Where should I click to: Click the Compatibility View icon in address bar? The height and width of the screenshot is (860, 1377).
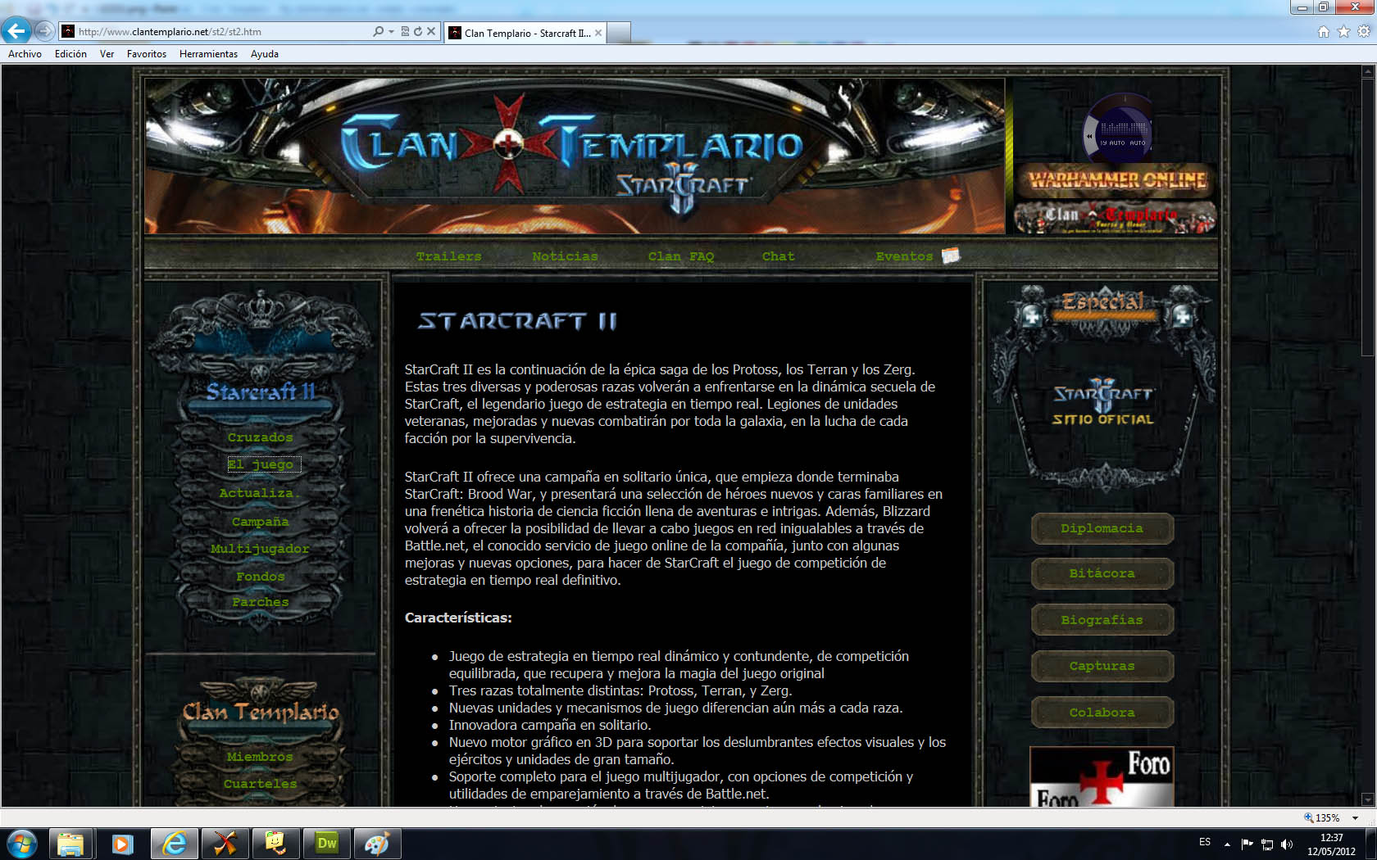point(405,32)
